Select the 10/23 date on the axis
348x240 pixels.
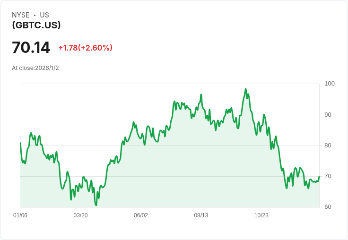click(261, 215)
